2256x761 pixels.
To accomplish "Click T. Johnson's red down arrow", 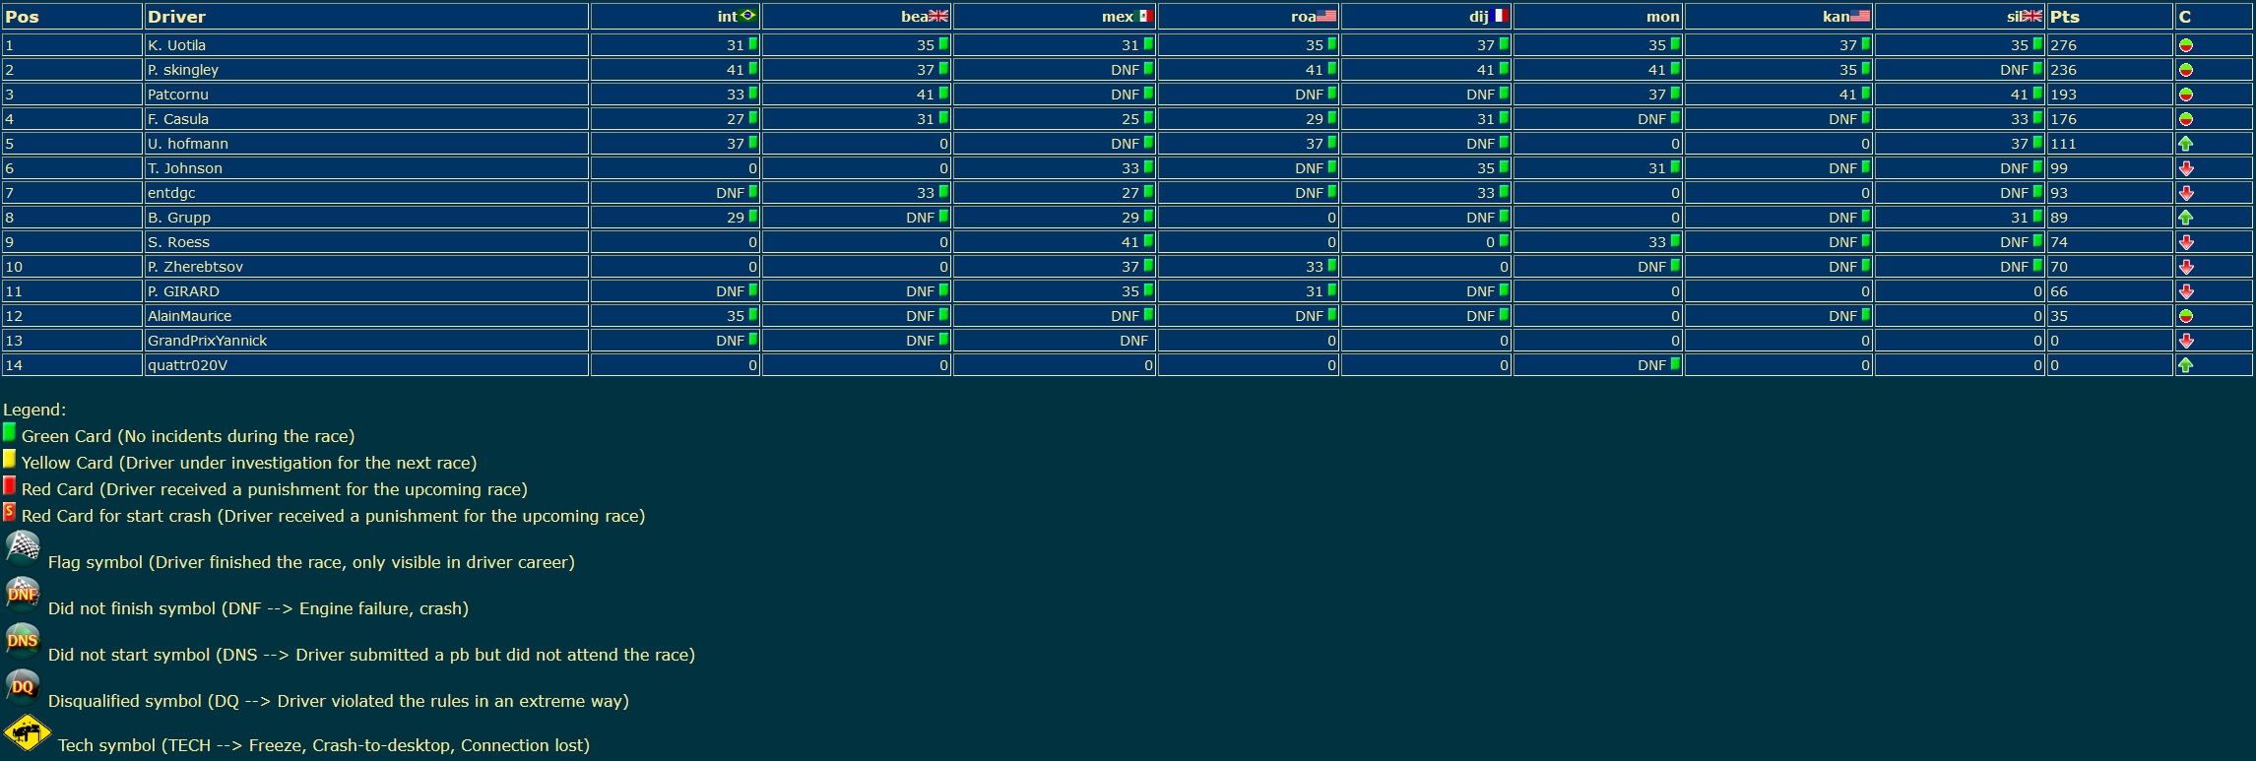I will point(2186,168).
